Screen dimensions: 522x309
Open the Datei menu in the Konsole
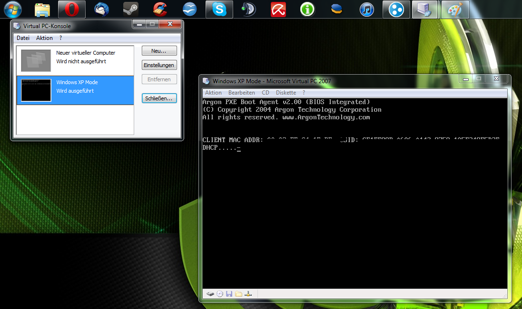(23, 38)
